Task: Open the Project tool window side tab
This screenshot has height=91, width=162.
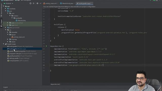Action: (1, 23)
